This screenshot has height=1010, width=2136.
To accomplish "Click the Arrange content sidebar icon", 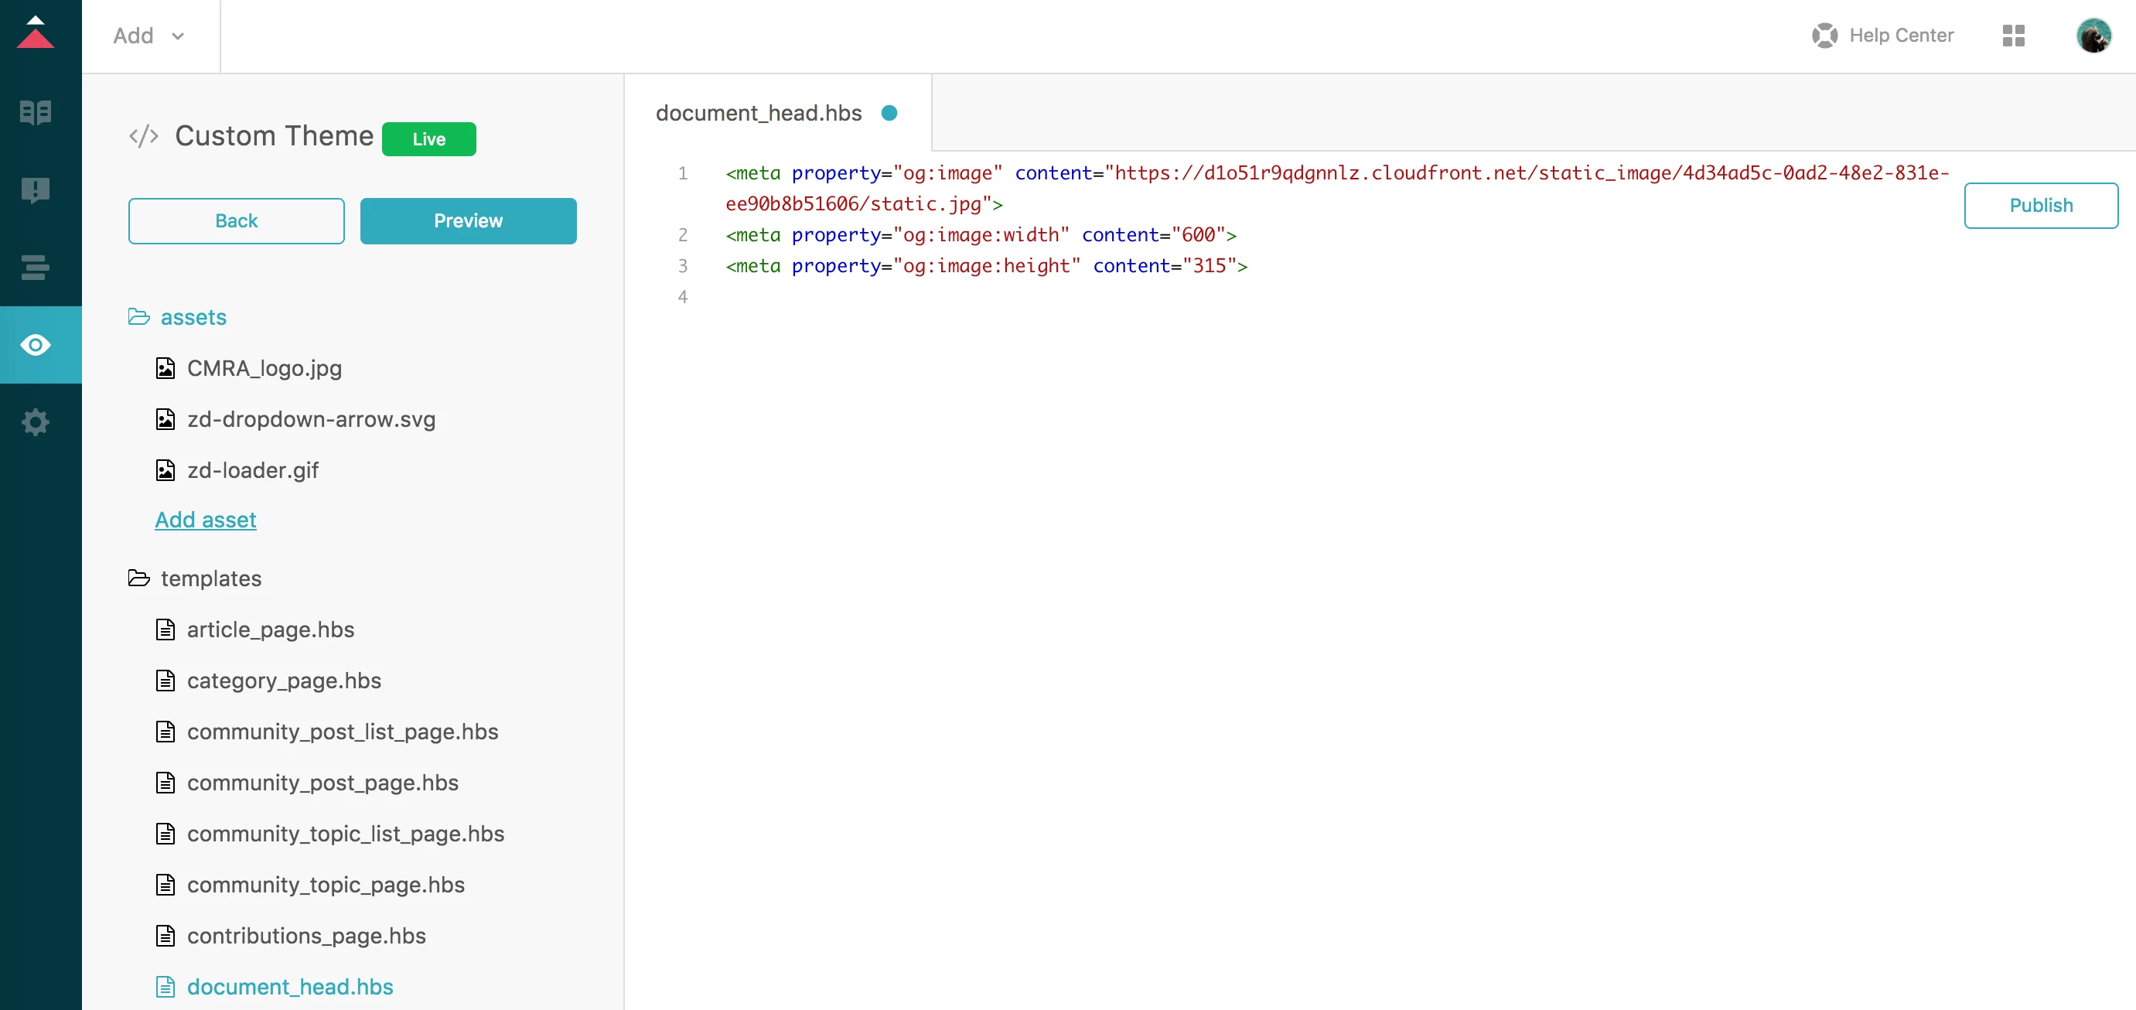I will (36, 267).
